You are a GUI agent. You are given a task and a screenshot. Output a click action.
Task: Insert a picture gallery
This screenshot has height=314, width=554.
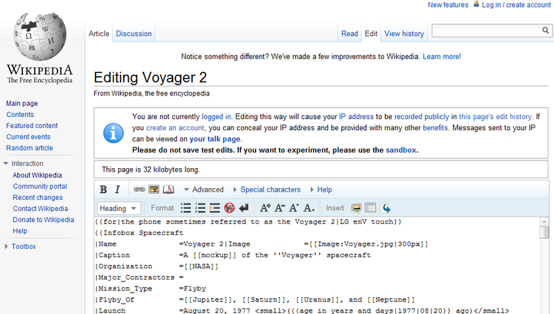[x=356, y=208]
